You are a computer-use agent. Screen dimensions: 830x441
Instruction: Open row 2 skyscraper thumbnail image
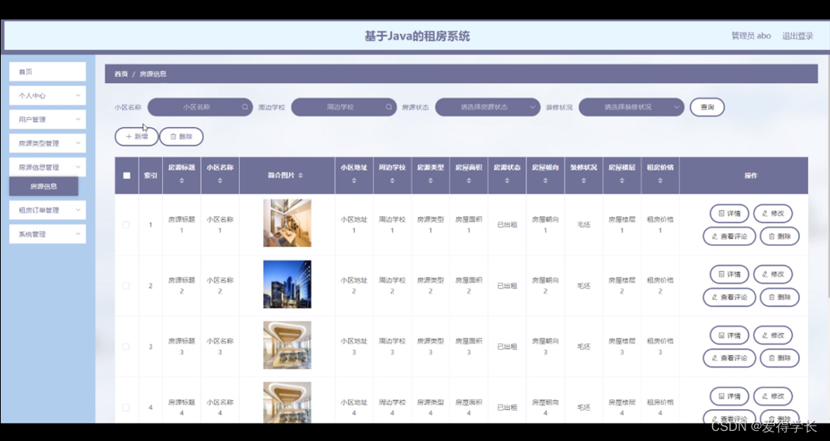click(x=287, y=284)
